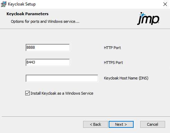Click into the HTTP Port field
Viewport: 170px width, 133px height.
48,47
